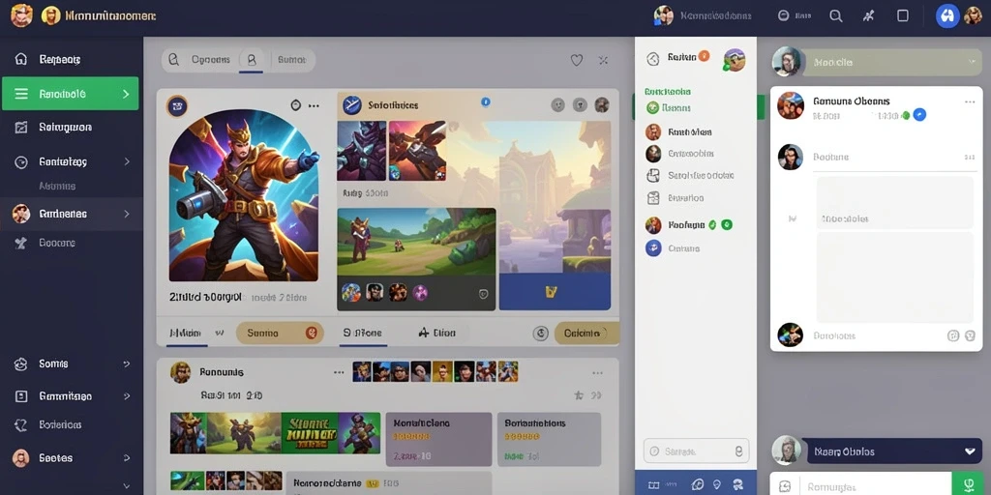This screenshot has height=495, width=991.
Task: Click the heart favorite icon above the main card
Action: pyautogui.click(x=577, y=60)
